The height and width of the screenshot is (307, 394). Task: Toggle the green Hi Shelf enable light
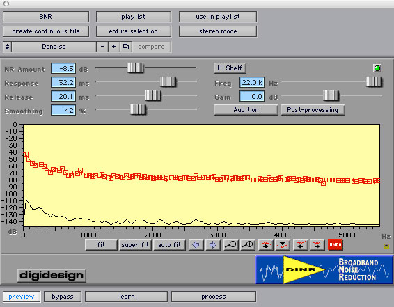coord(377,68)
